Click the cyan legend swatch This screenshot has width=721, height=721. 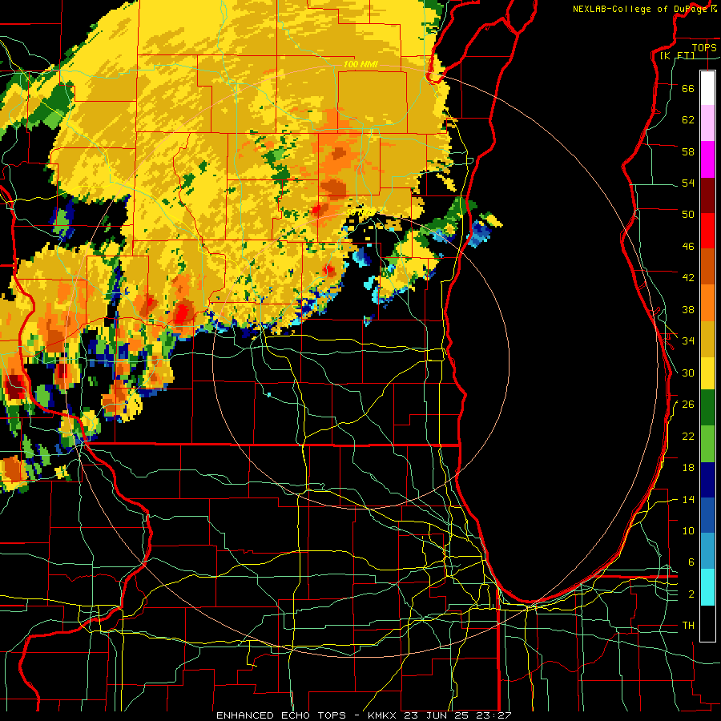click(x=707, y=587)
